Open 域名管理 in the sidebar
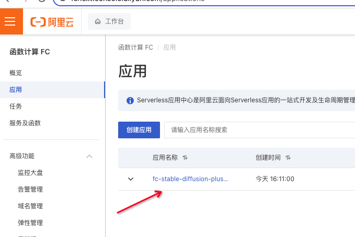This screenshot has height=237, width=355. (30, 206)
